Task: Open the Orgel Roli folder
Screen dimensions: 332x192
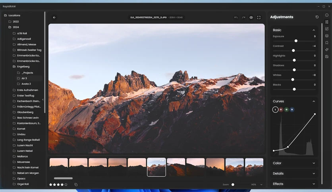Action: click(23, 184)
